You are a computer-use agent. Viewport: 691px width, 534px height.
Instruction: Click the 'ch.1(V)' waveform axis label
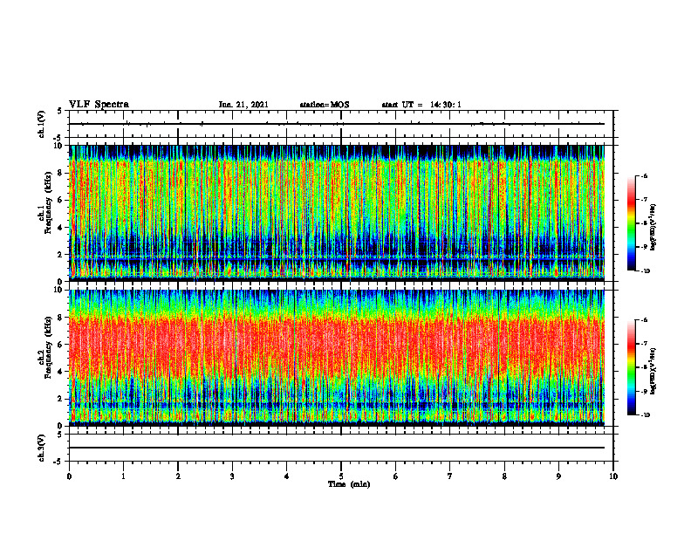click(41, 124)
